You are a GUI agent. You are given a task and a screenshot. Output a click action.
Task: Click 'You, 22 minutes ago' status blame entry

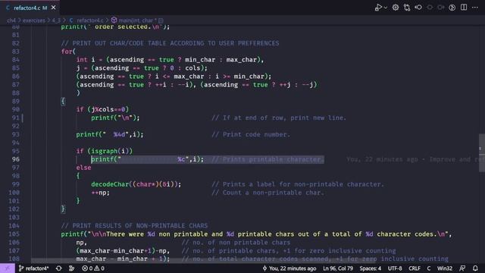coord(289,268)
